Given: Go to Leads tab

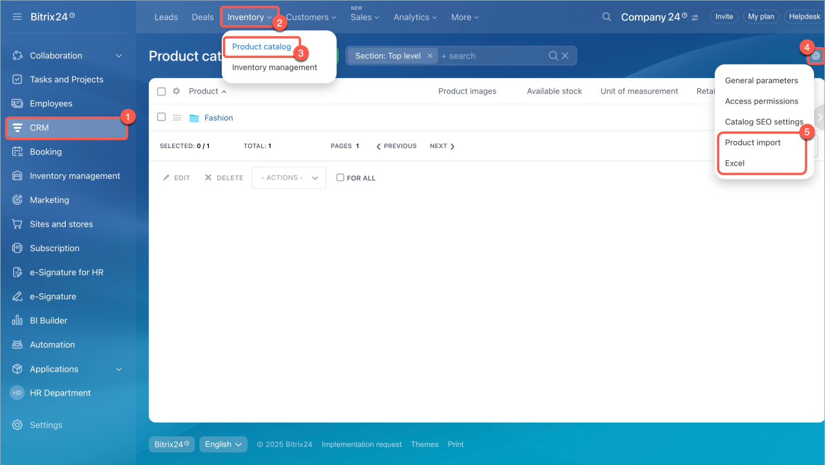Looking at the screenshot, I should coord(166,17).
